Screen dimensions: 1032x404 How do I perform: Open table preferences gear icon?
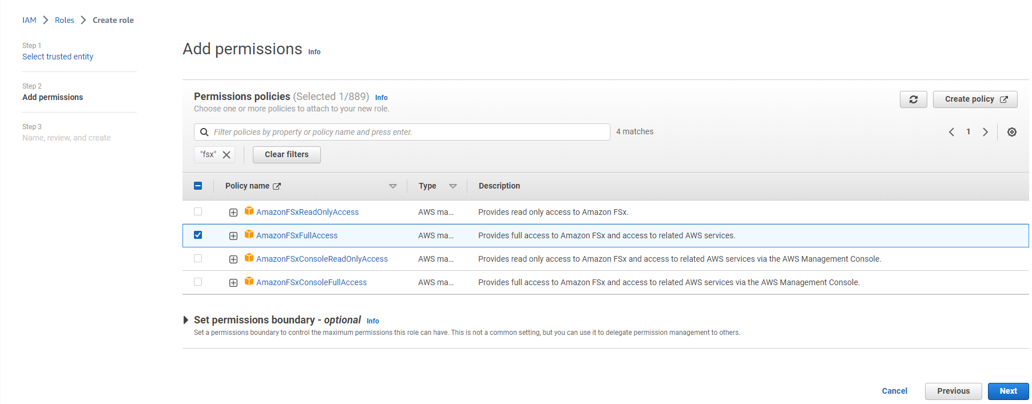click(1011, 132)
